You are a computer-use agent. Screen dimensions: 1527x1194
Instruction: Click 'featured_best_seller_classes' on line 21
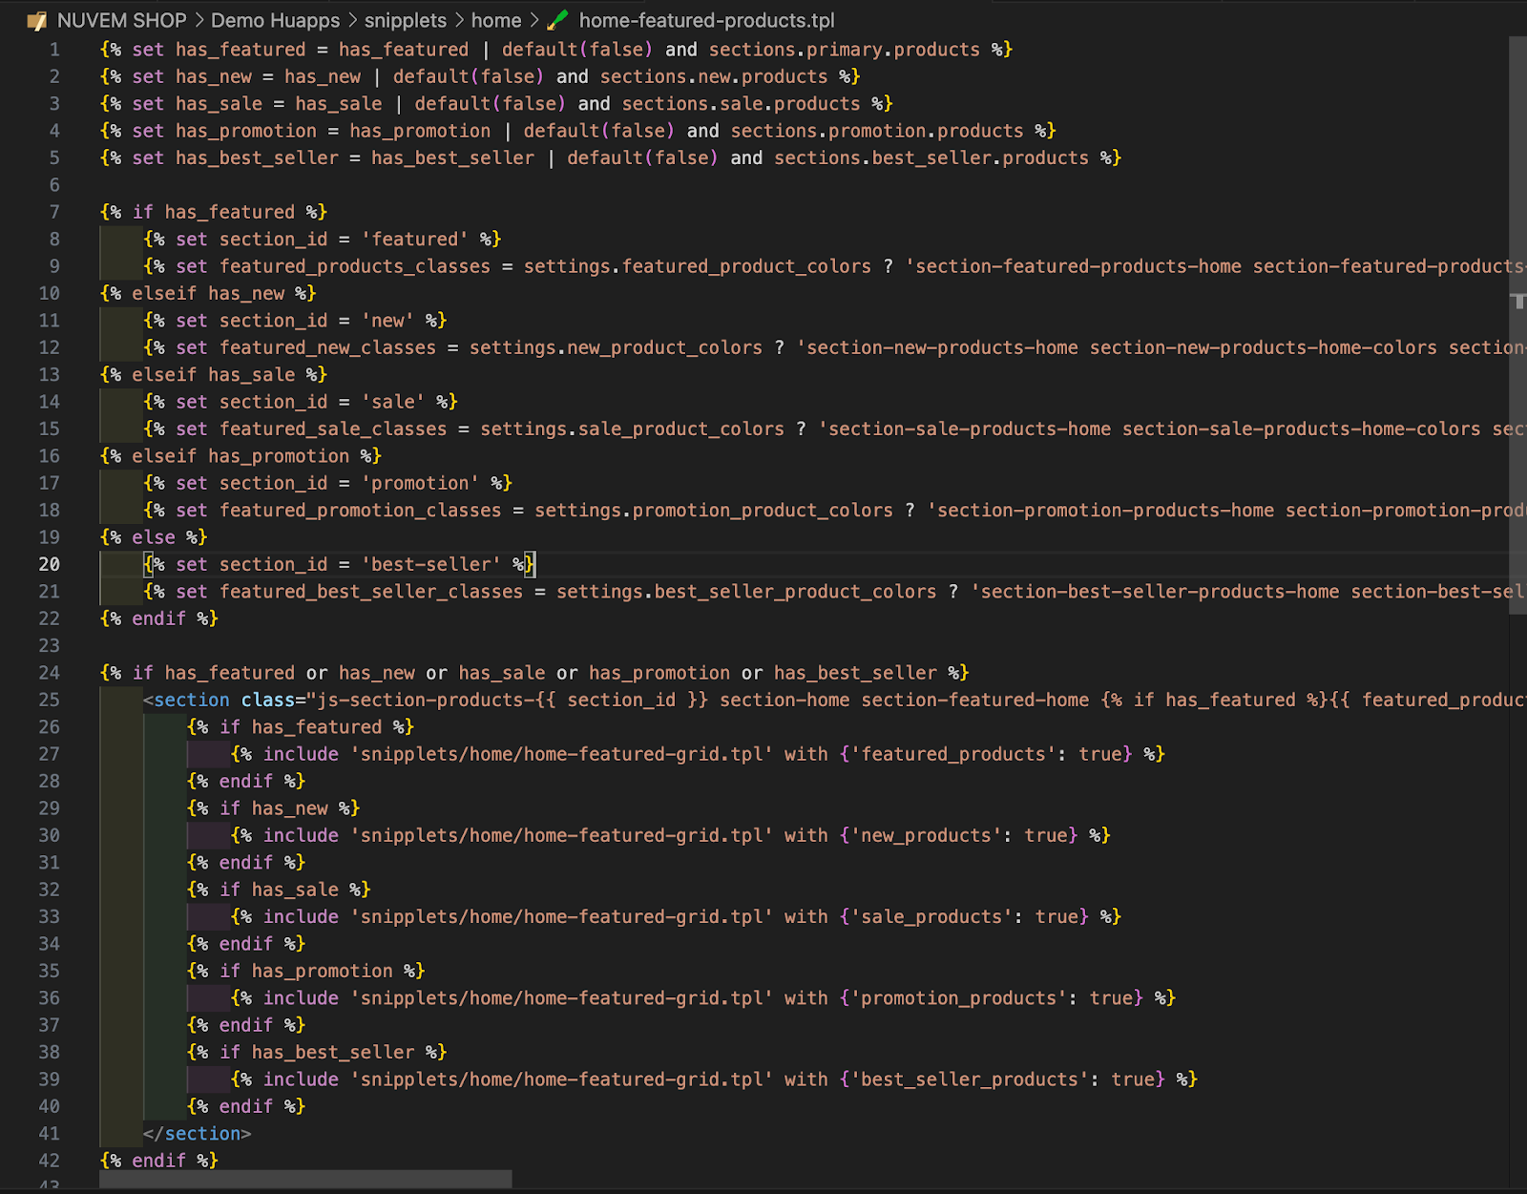(x=371, y=592)
